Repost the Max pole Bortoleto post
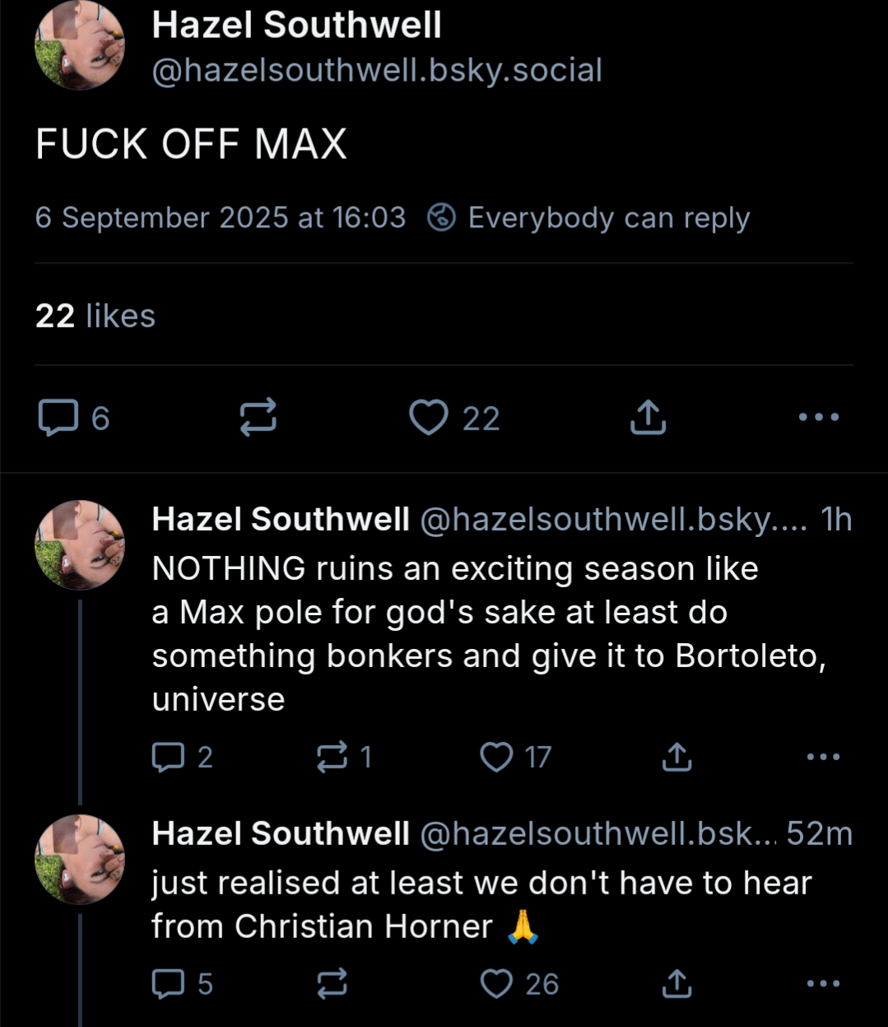Viewport: 888px width, 1027px height. [x=332, y=757]
